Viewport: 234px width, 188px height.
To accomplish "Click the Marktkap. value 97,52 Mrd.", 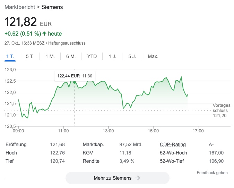I will [x=131, y=144].
